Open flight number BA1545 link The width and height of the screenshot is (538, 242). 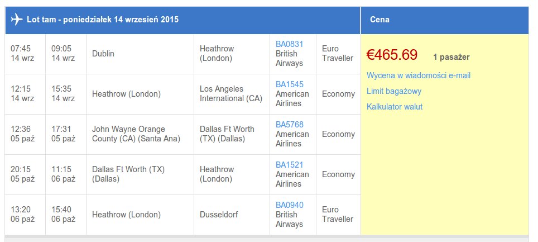[x=289, y=84]
